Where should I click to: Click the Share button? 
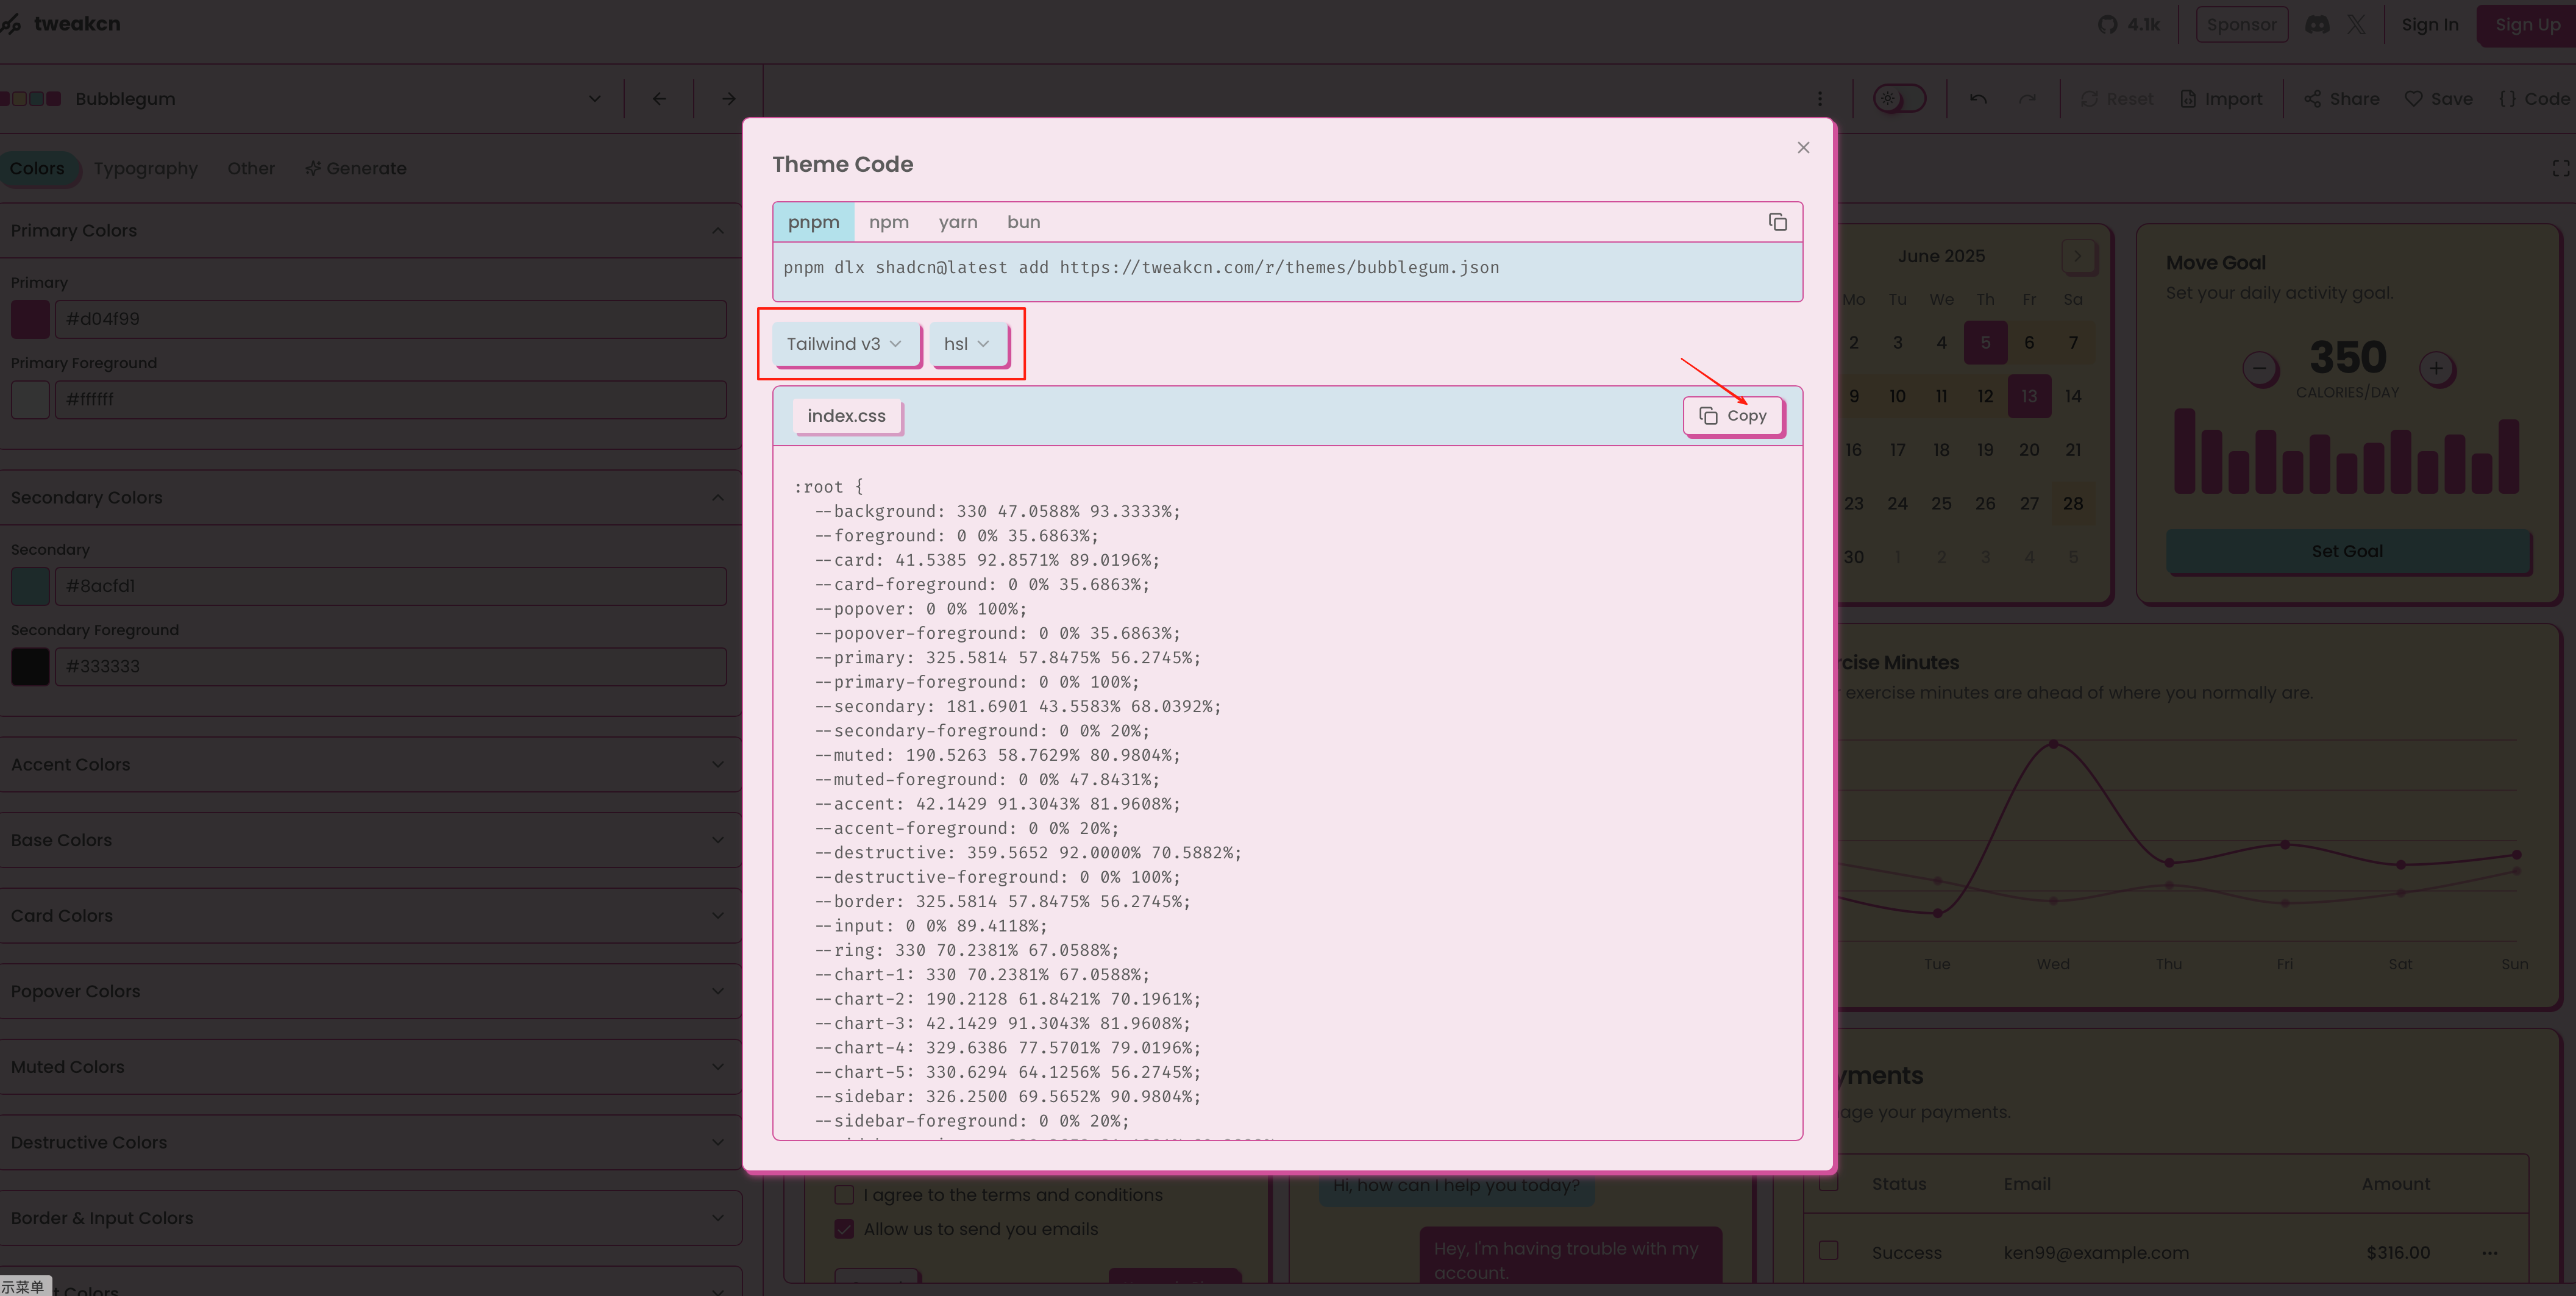click(x=2342, y=99)
